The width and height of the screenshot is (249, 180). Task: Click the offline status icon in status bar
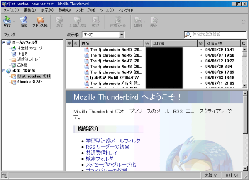click(4, 175)
